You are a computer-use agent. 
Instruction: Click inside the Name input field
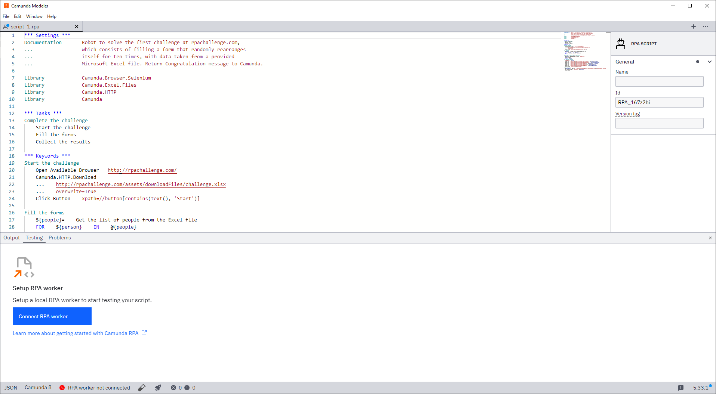[659, 81]
